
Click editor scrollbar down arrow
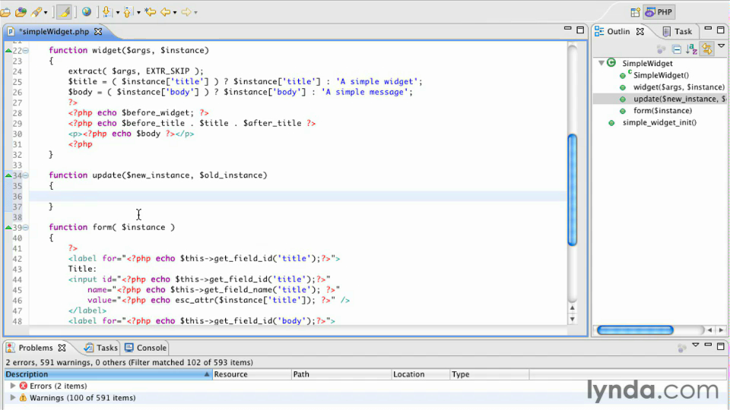point(572,320)
